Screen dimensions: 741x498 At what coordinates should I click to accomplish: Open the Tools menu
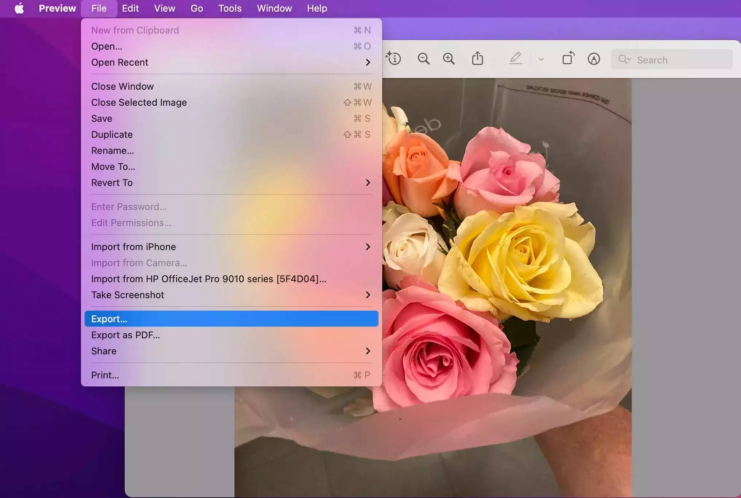230,8
